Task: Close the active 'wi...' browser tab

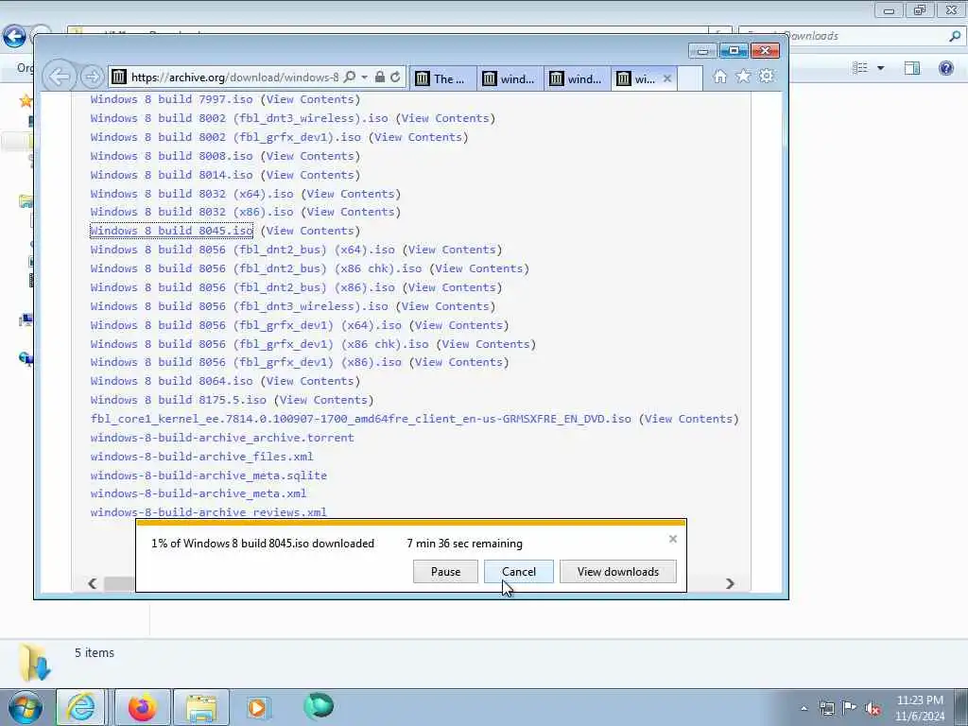Action: [666, 78]
